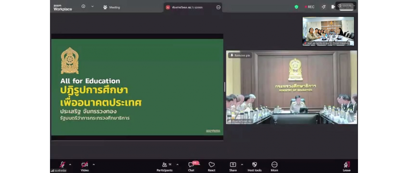
Task: Start video with the camera button
Action: click(84, 165)
